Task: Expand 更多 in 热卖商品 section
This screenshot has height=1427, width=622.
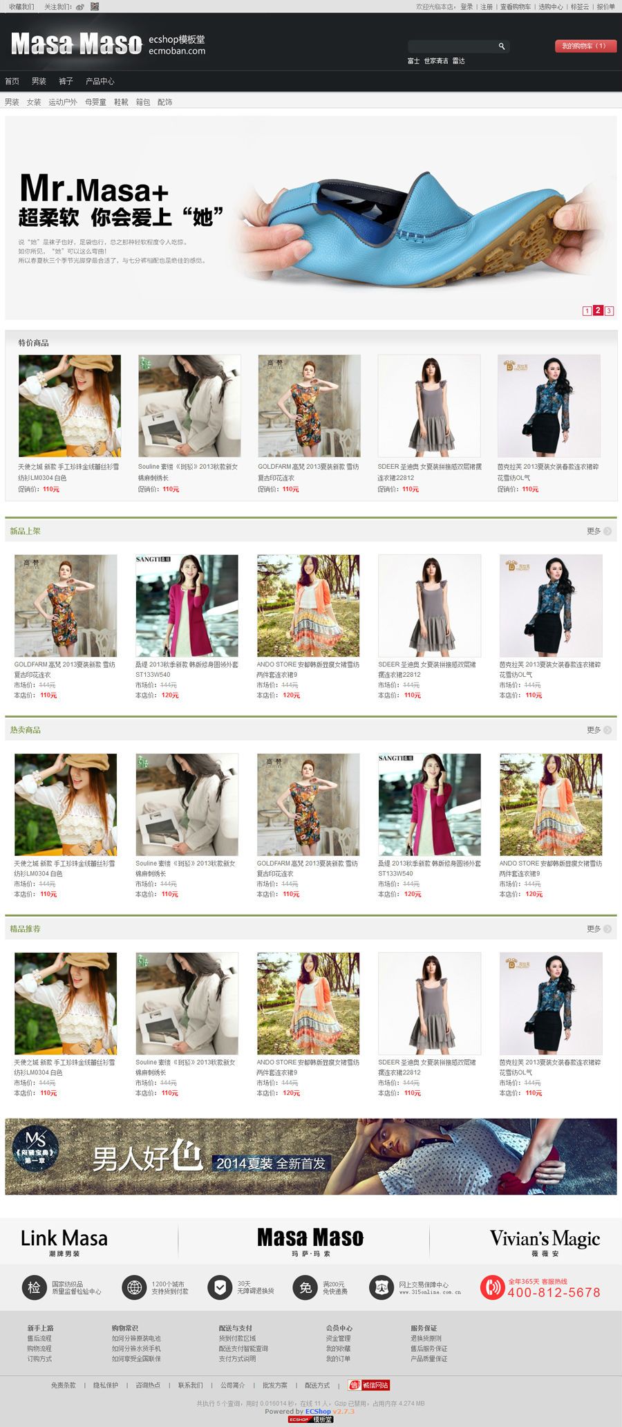Action: point(599,730)
